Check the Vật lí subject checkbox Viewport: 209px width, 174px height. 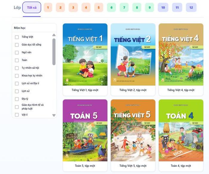click(x=17, y=115)
